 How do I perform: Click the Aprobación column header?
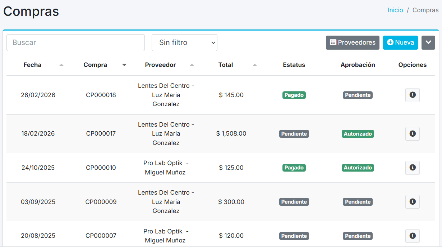click(x=358, y=65)
